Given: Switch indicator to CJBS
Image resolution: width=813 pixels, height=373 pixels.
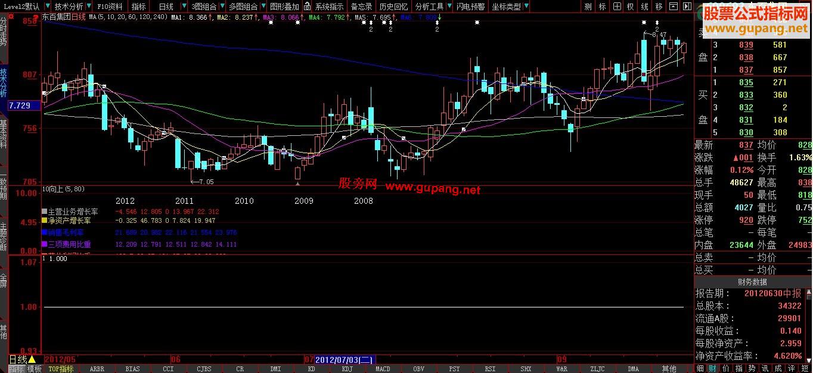Looking at the screenshot, I should coord(204,369).
